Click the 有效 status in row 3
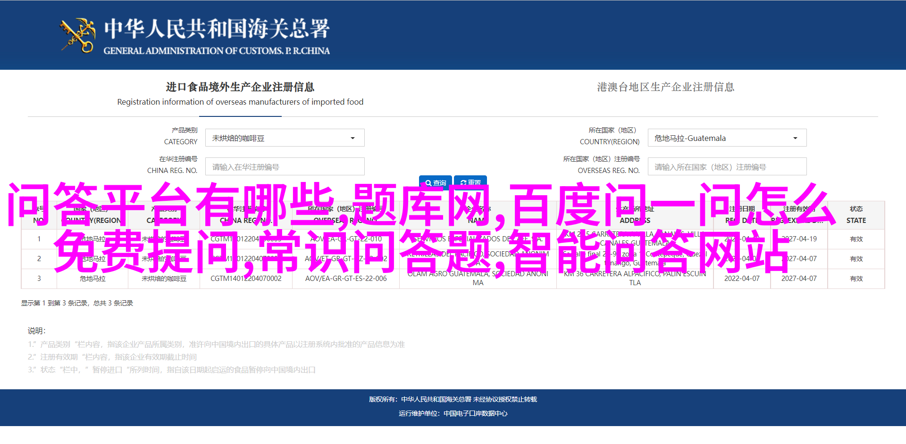The height and width of the screenshot is (444, 906). pyautogui.click(x=856, y=279)
